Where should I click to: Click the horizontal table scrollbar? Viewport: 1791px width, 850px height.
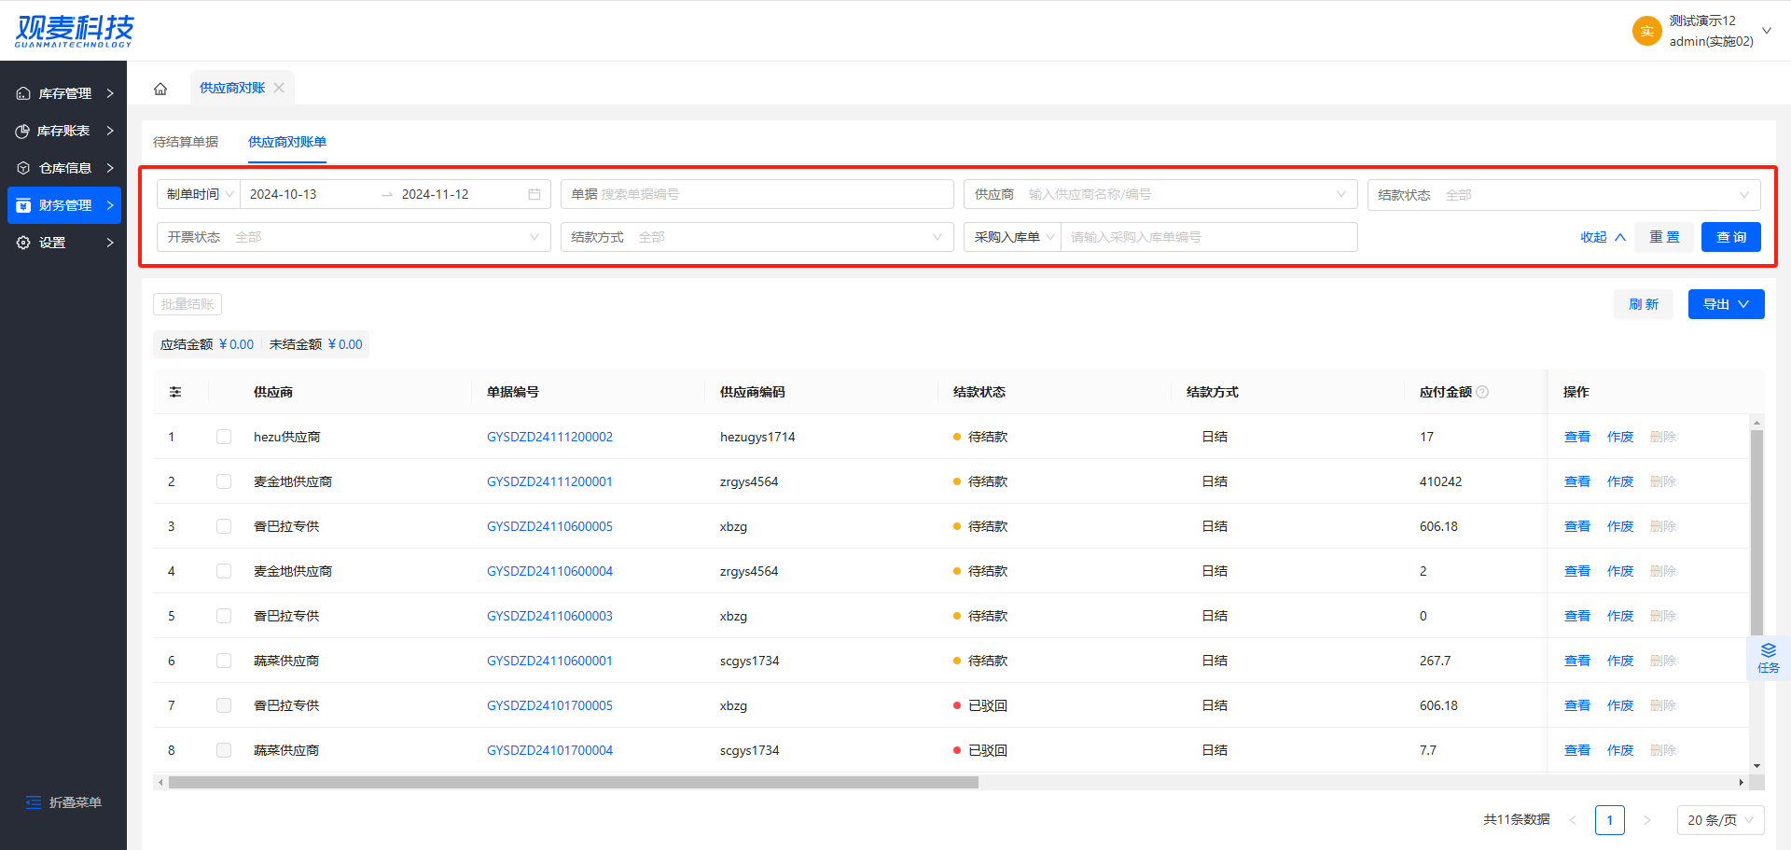pos(573,783)
